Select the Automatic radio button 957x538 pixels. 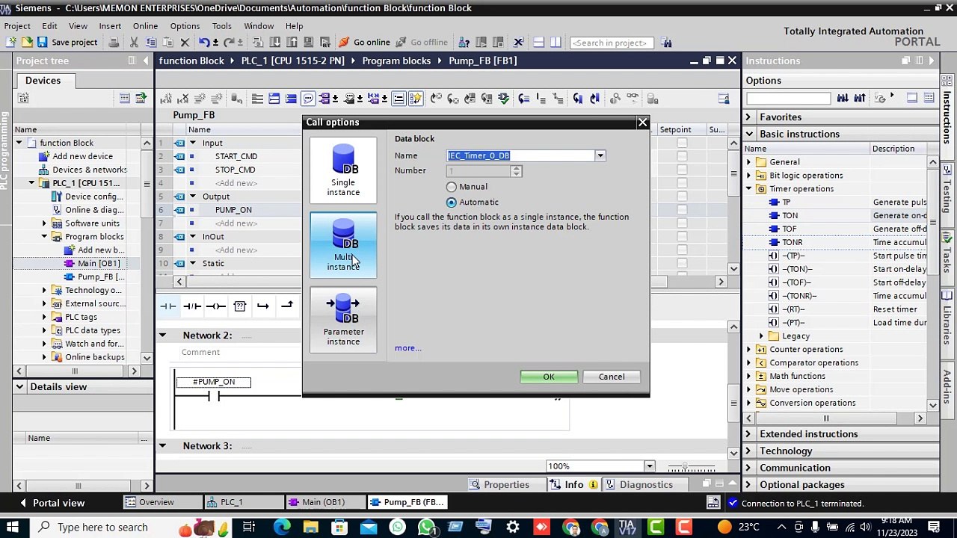(452, 202)
